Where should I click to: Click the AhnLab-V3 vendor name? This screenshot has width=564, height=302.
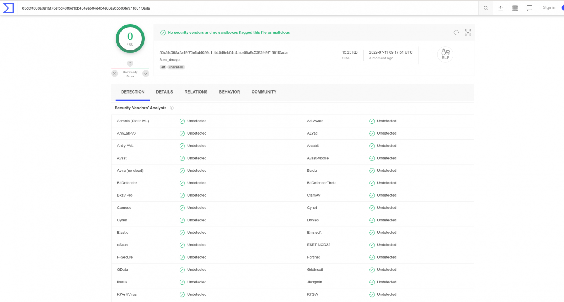[126, 134]
